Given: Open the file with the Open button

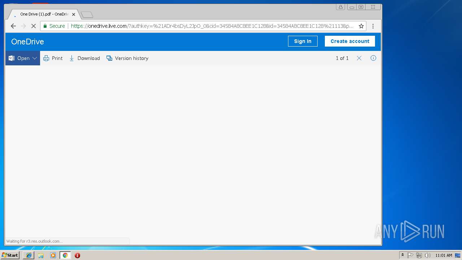Looking at the screenshot, I should [x=23, y=58].
